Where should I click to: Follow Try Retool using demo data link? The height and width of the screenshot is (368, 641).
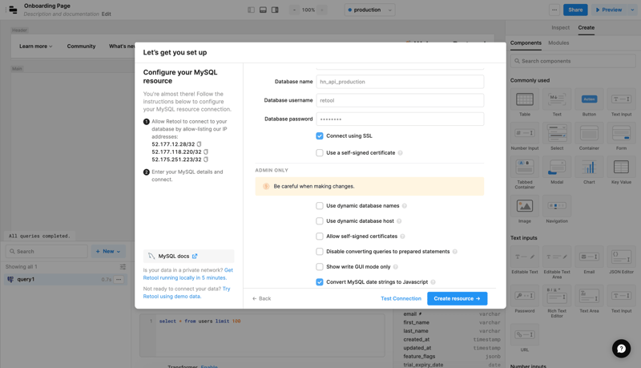pos(187,293)
